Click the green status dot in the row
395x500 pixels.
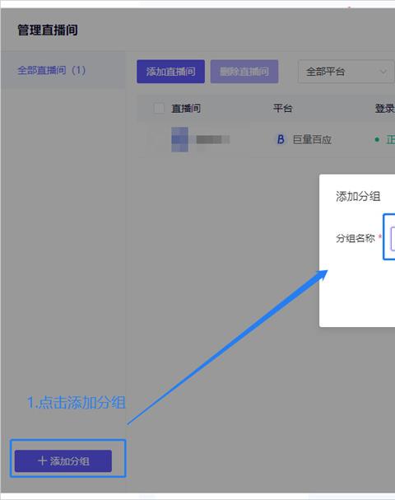click(377, 139)
